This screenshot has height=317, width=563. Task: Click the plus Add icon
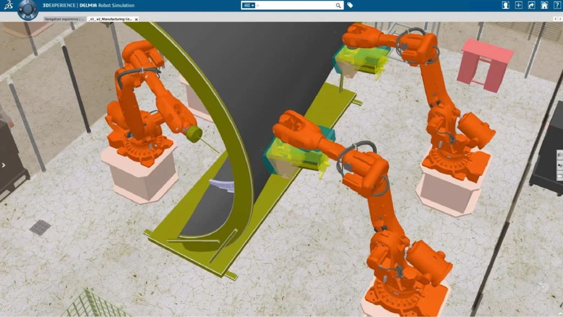point(518,6)
